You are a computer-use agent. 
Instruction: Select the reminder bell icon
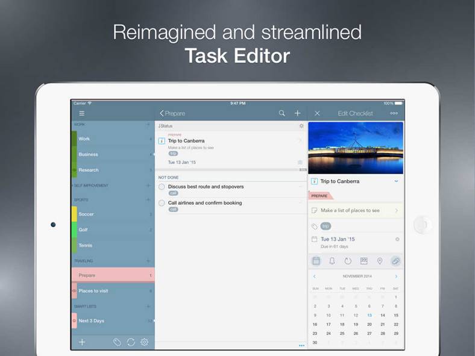click(x=332, y=261)
